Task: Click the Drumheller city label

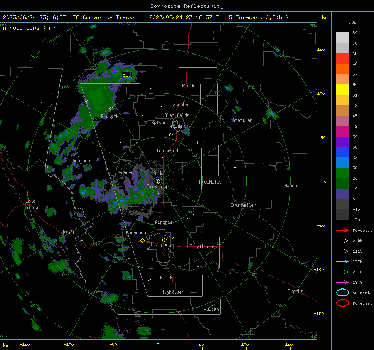Action: click(x=244, y=205)
